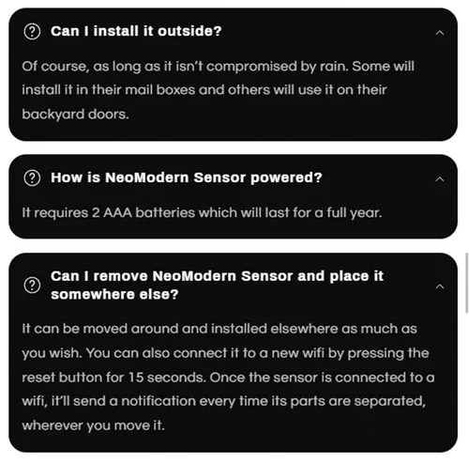This screenshot has height=463, width=469.
Task: Click the page scrollbar thumb on the right
Action: [467, 283]
